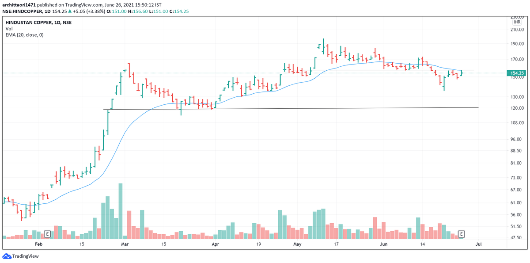530x263 pixels.
Task: Click the 47.50 price axis label
Action: click(516, 238)
